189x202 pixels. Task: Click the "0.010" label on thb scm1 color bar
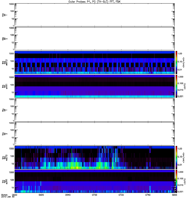pos(180,90)
